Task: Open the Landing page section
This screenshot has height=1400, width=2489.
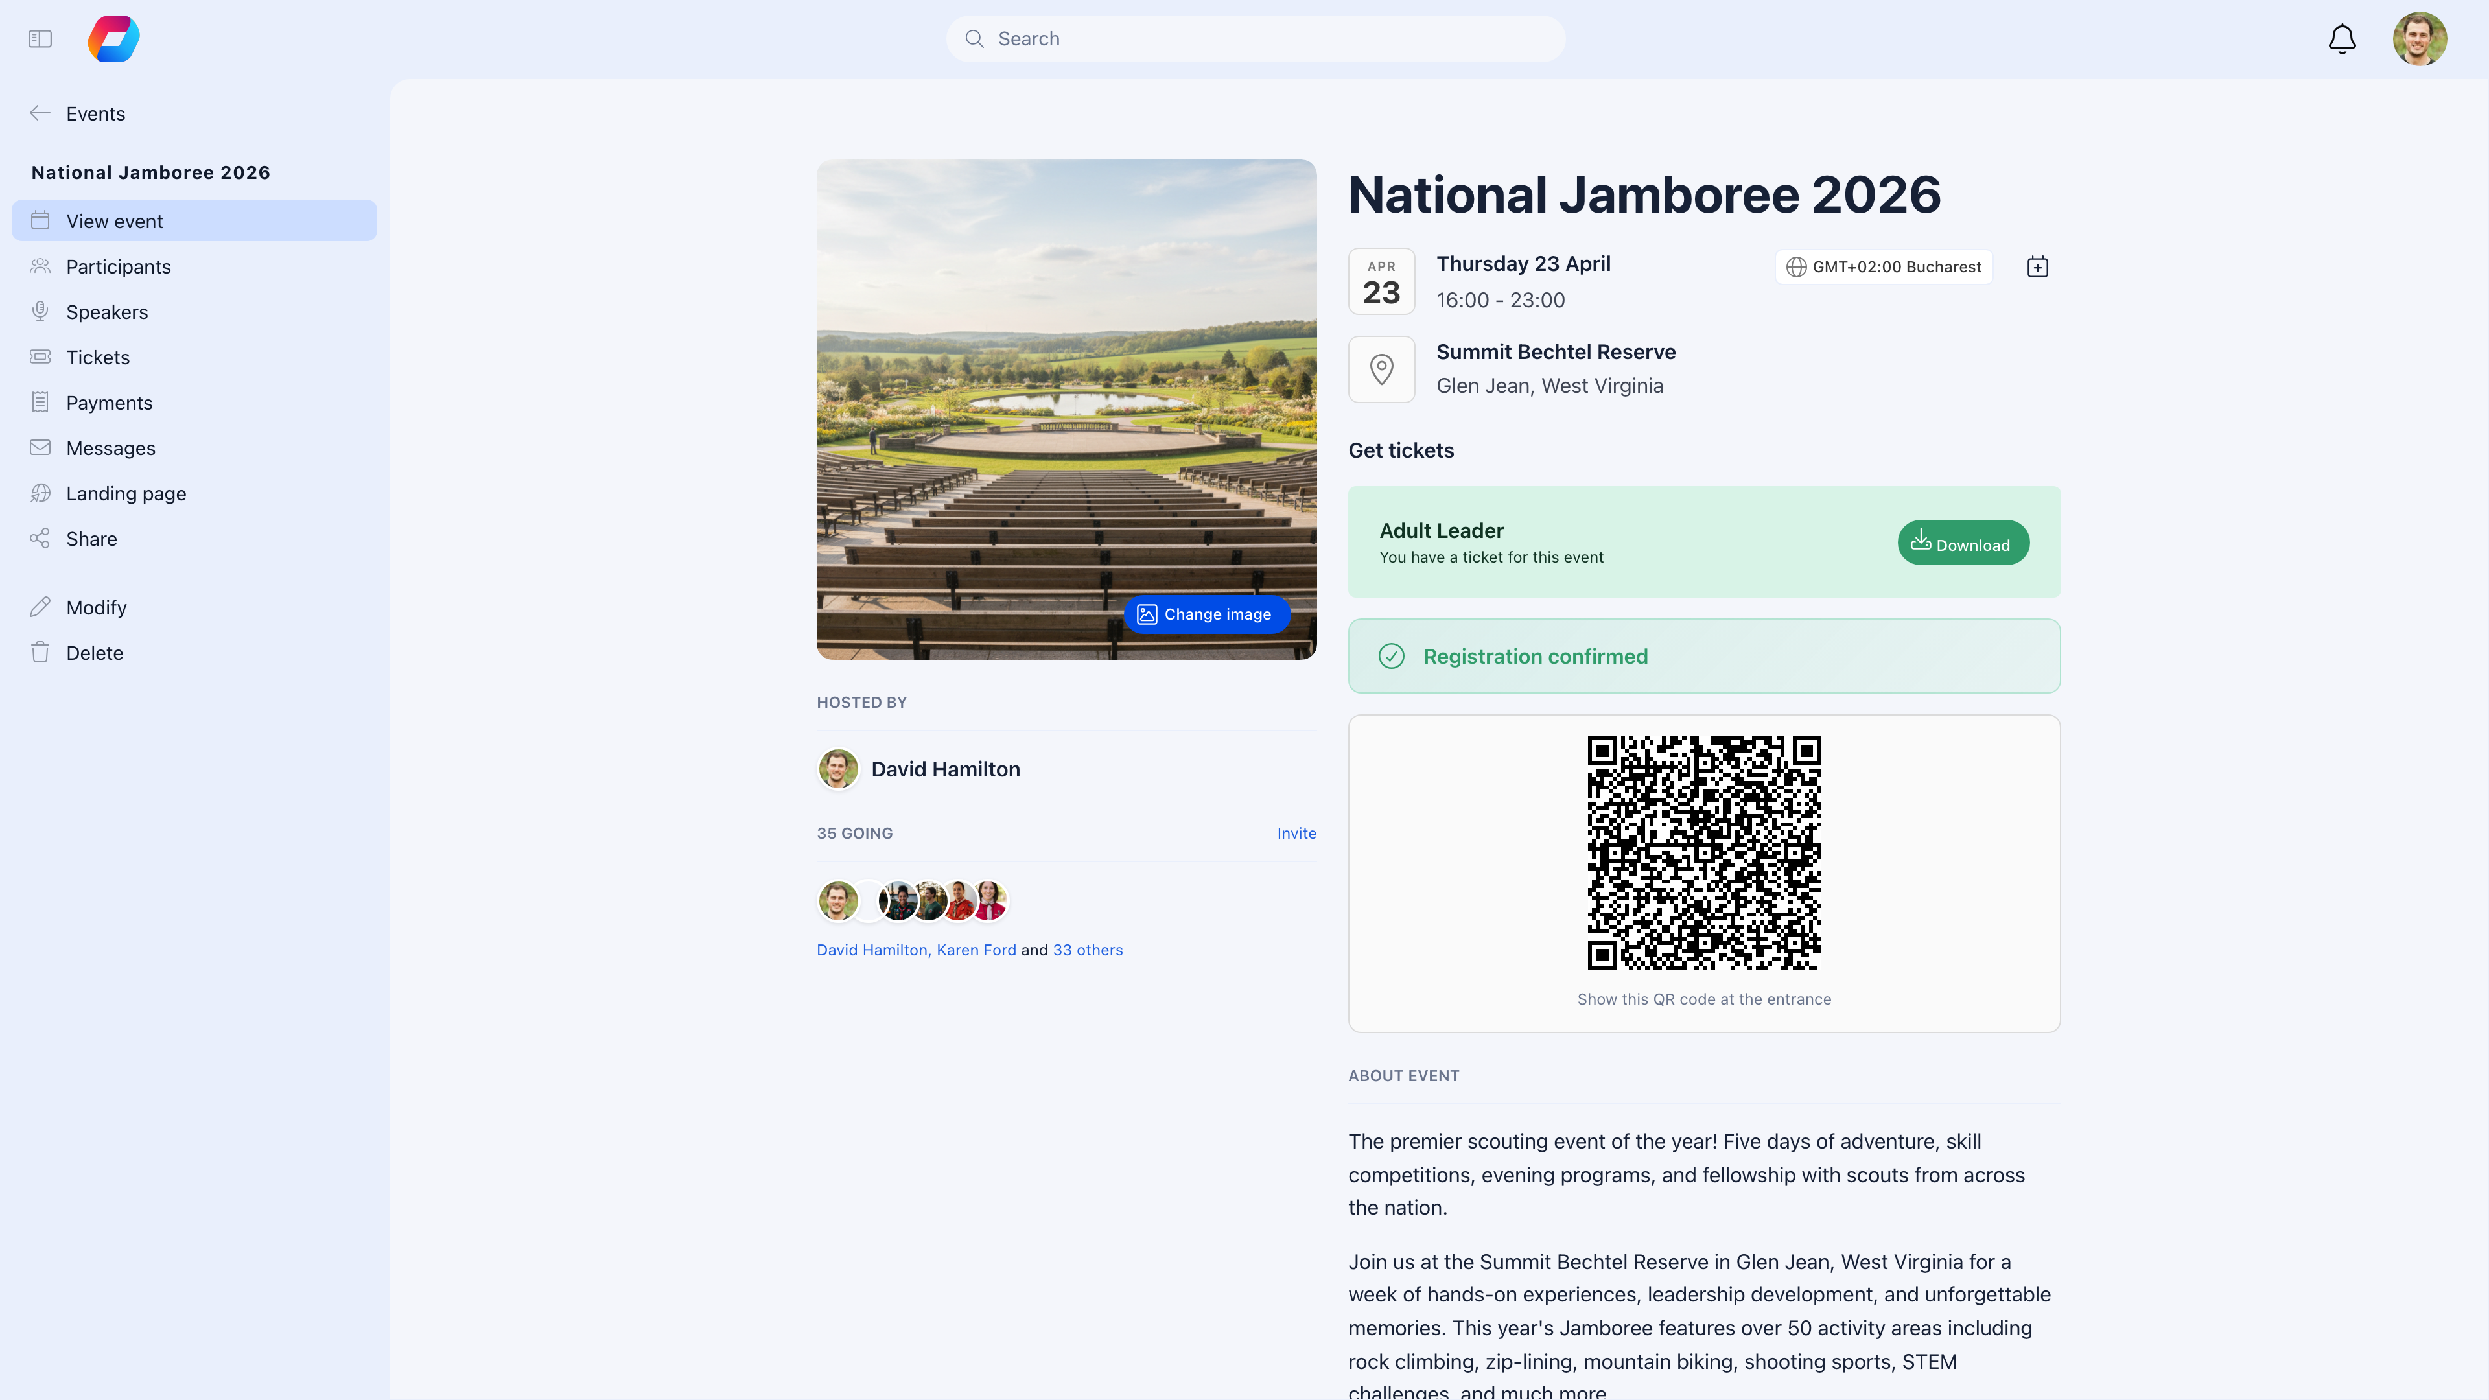Action: [x=126, y=493]
